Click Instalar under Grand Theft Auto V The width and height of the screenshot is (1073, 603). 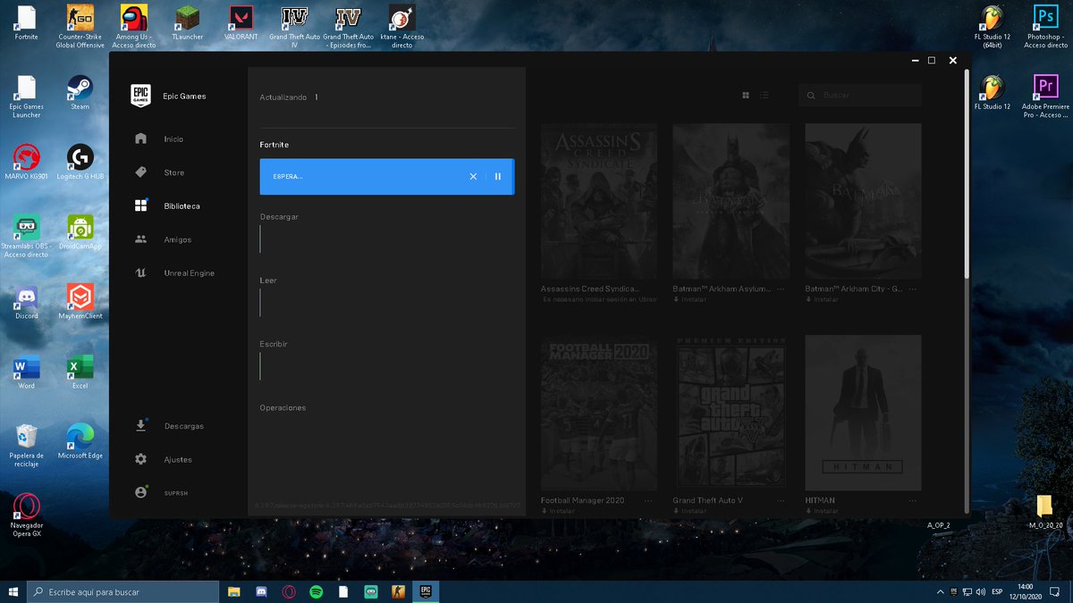pos(690,512)
